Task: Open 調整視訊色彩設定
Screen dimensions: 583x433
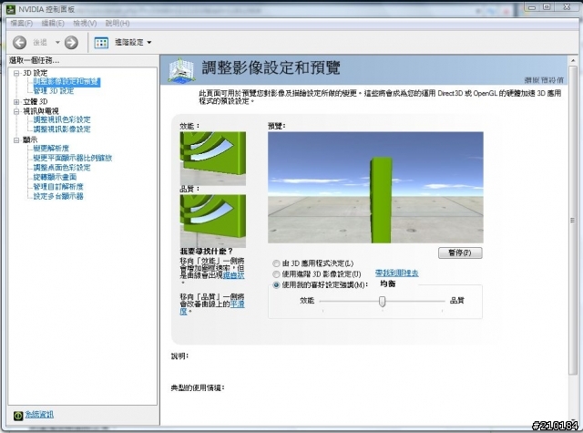Action: [x=62, y=119]
